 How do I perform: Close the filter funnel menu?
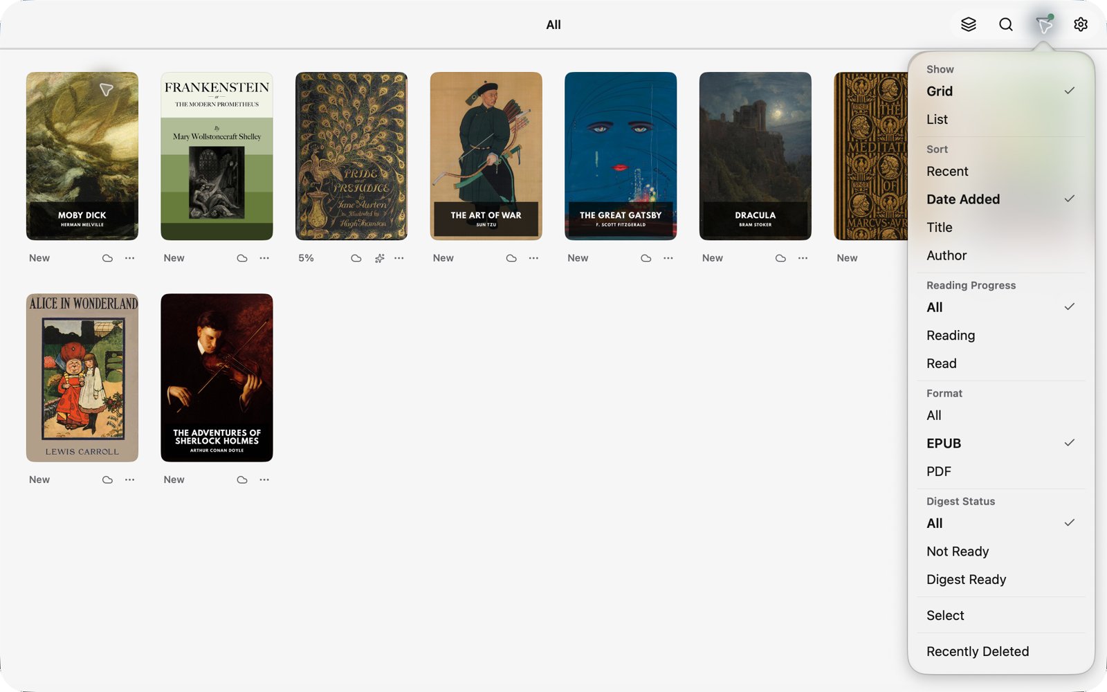point(1044,25)
